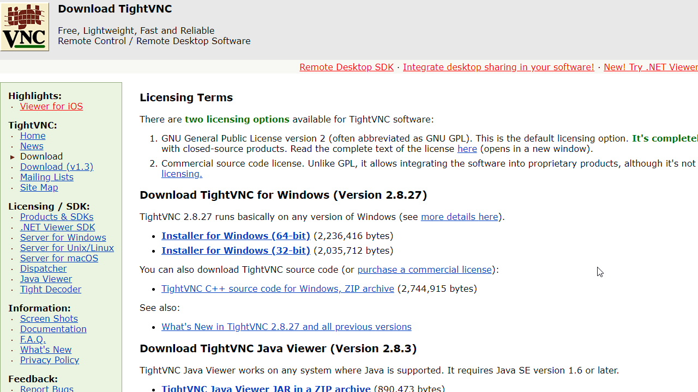This screenshot has height=392, width=698.
Task: Open the Remote Desktop SDK page
Action: (x=346, y=67)
